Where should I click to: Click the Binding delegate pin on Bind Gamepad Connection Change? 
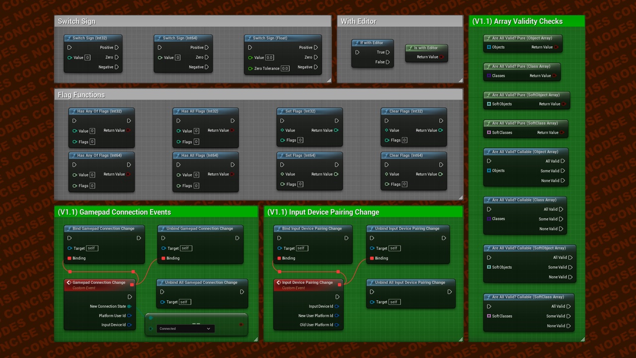click(x=69, y=258)
